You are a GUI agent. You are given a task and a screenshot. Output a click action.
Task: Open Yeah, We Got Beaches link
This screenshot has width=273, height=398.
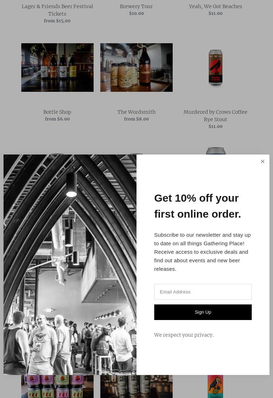coord(215,6)
